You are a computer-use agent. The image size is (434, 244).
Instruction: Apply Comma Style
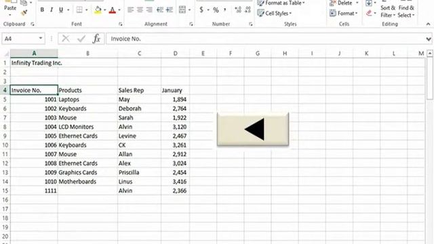tap(225, 10)
